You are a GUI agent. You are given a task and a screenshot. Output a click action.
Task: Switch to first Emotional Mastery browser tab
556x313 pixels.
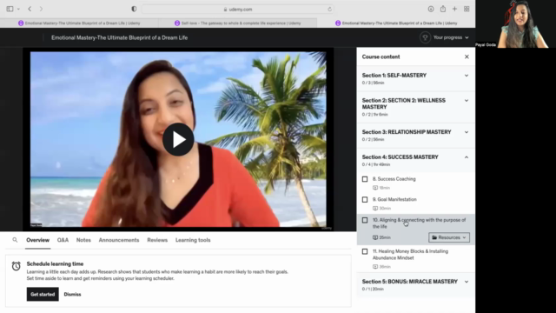pos(79,23)
